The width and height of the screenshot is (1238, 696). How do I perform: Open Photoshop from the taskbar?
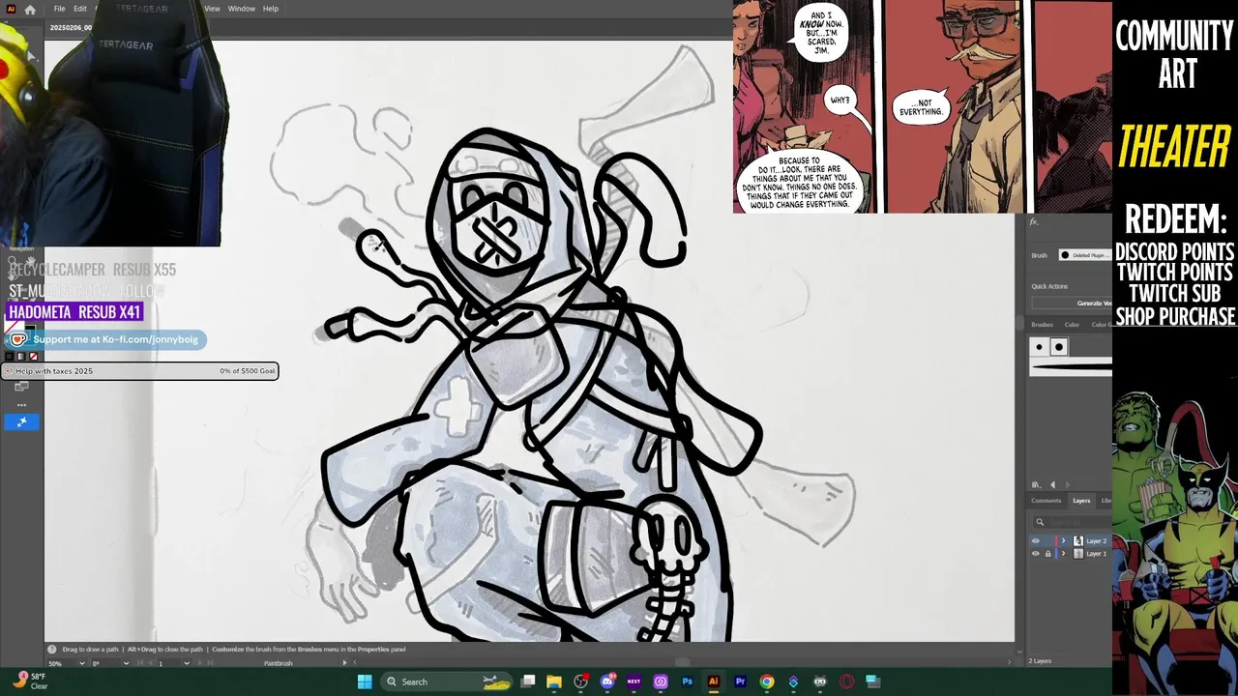(687, 681)
